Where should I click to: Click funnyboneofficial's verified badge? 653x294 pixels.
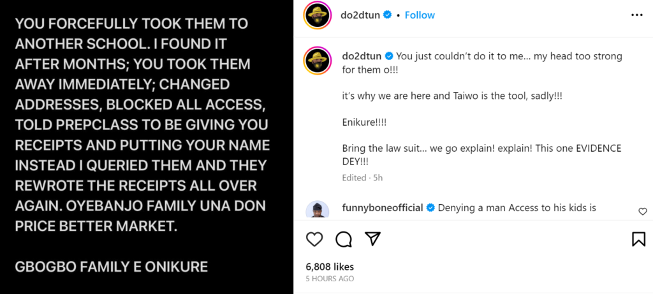pos(430,207)
